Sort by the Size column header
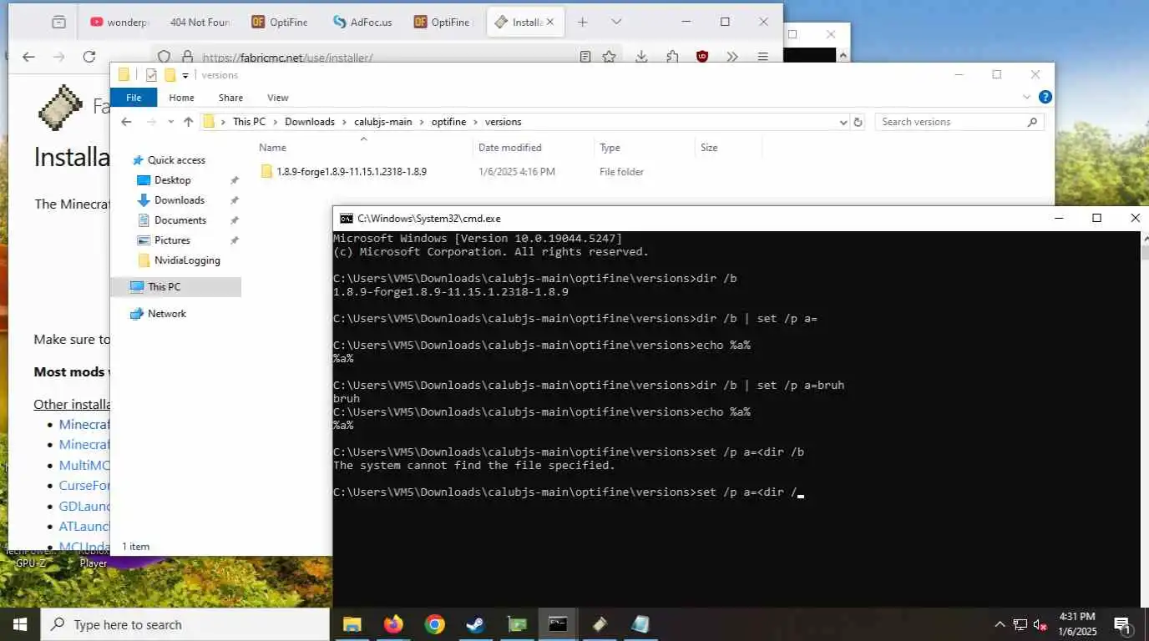Screen dimensions: 1149x641 727,148
